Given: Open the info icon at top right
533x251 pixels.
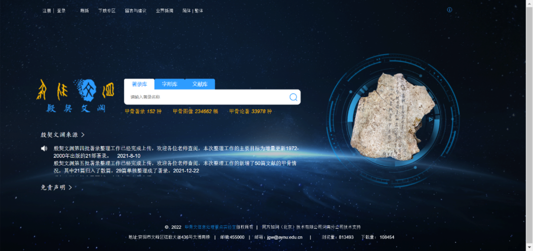Looking at the screenshot, I should [450, 10].
